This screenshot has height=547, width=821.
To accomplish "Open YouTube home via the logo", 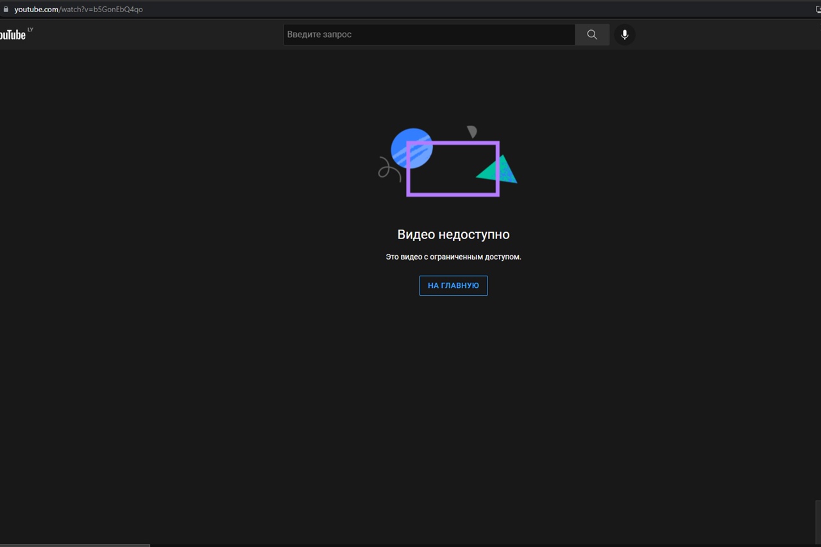I will [x=12, y=35].
